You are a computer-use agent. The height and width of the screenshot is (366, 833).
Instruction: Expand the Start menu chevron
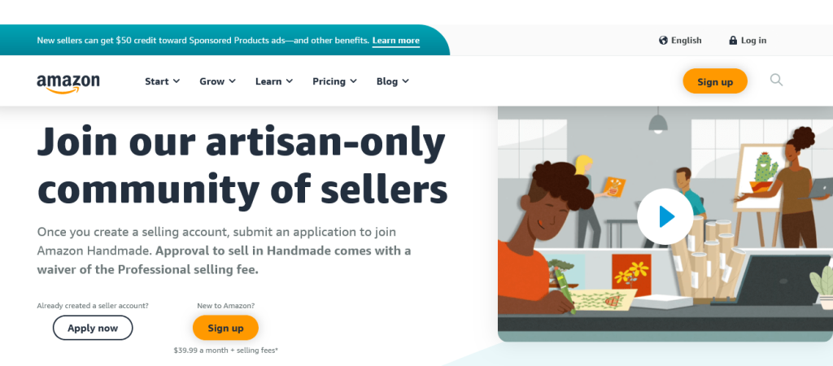click(x=177, y=81)
